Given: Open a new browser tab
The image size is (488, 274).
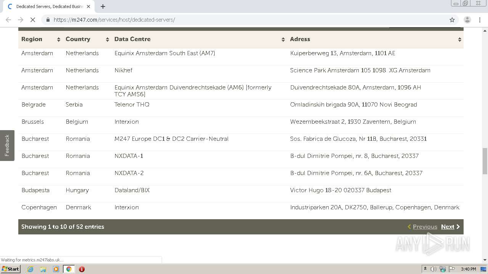Looking at the screenshot, I should click(x=103, y=6).
